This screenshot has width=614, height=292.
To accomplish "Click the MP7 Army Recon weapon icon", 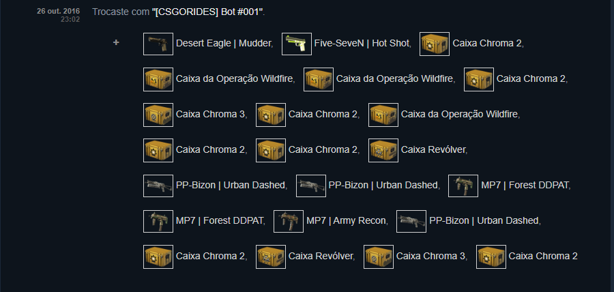I will 288,221.
